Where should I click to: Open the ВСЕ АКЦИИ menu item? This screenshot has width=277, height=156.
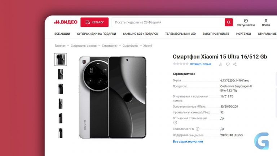pos(62,34)
